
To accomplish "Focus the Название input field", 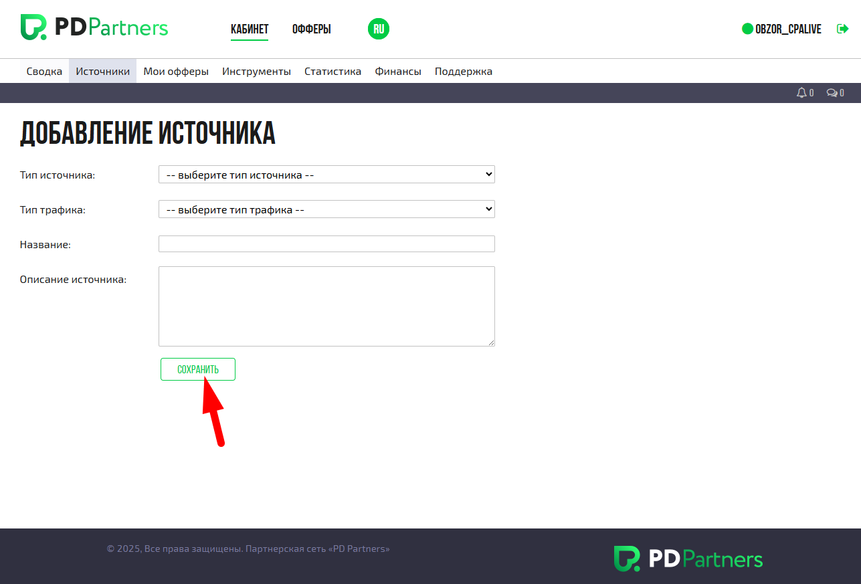I will coord(326,244).
